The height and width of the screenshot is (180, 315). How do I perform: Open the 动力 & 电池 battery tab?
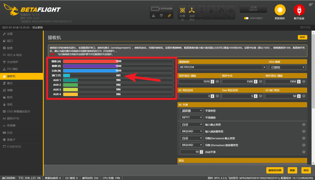tap(21, 55)
